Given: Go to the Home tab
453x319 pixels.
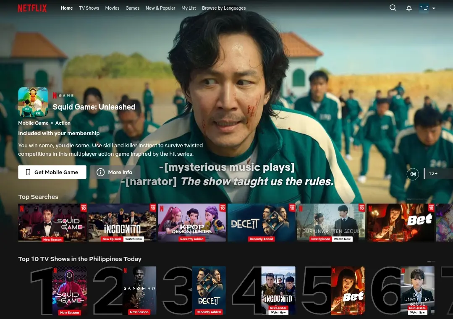Looking at the screenshot, I should pyautogui.click(x=67, y=8).
